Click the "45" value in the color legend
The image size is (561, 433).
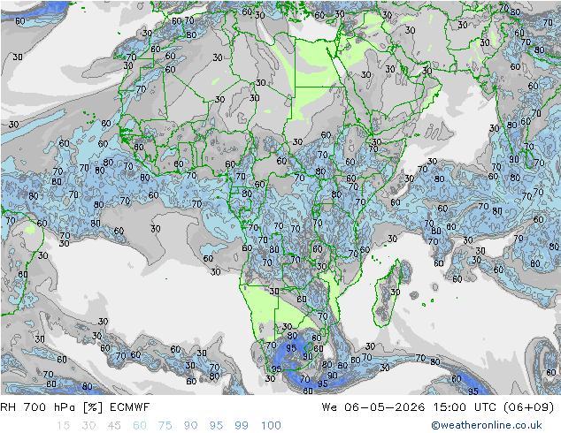[114, 426]
